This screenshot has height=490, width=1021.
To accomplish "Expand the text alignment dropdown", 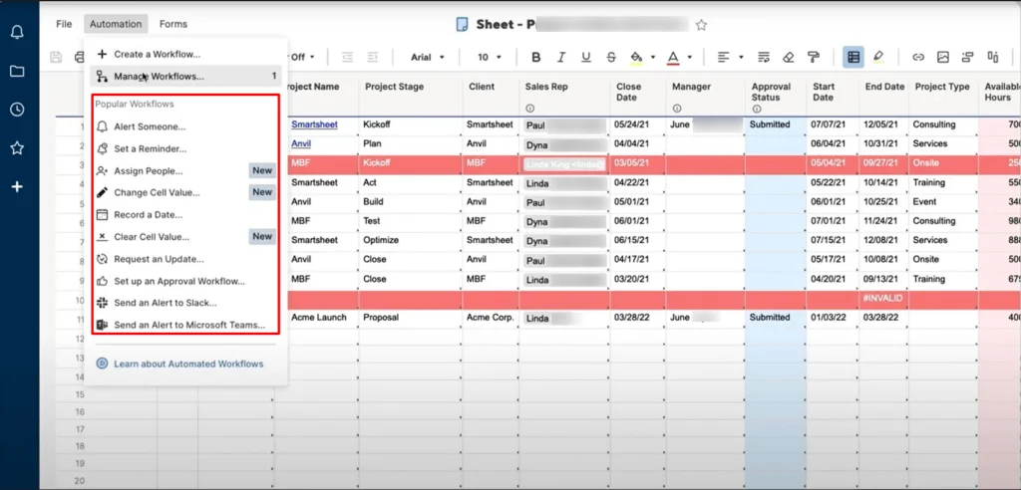I will click(730, 58).
